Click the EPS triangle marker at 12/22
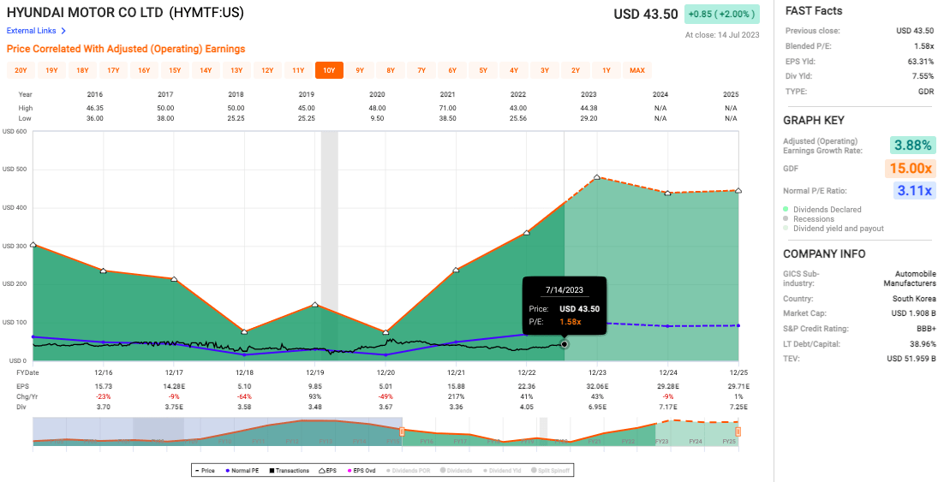Screen dimensions: 944x482 coord(527,232)
